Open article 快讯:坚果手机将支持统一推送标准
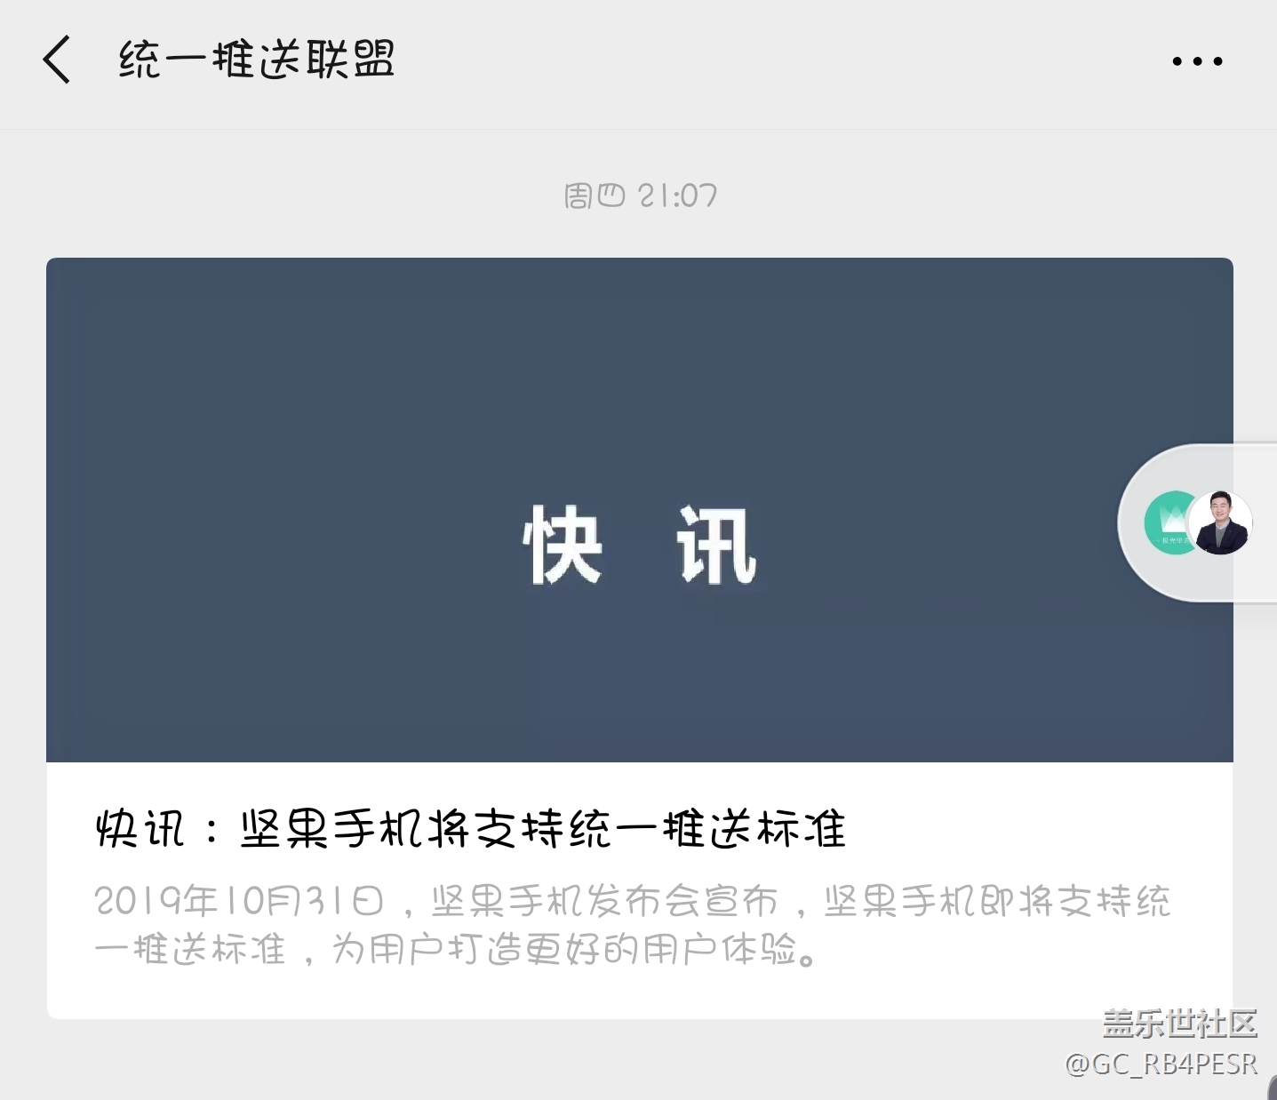 [471, 830]
